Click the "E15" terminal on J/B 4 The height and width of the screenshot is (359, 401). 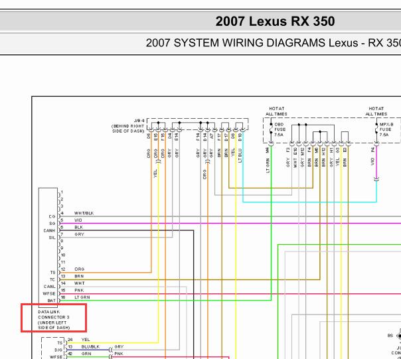pos(155,137)
